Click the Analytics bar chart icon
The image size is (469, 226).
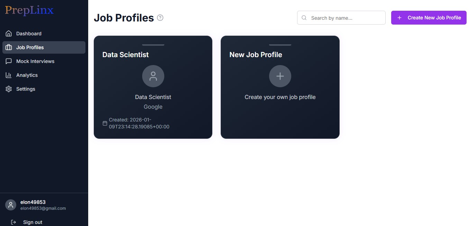click(x=9, y=75)
